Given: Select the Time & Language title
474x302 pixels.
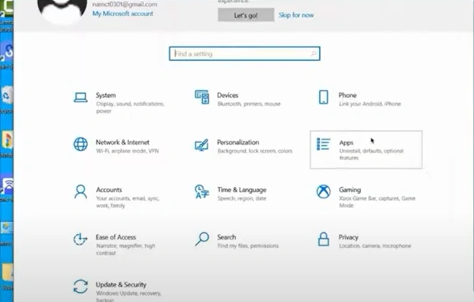Looking at the screenshot, I should point(242,190).
